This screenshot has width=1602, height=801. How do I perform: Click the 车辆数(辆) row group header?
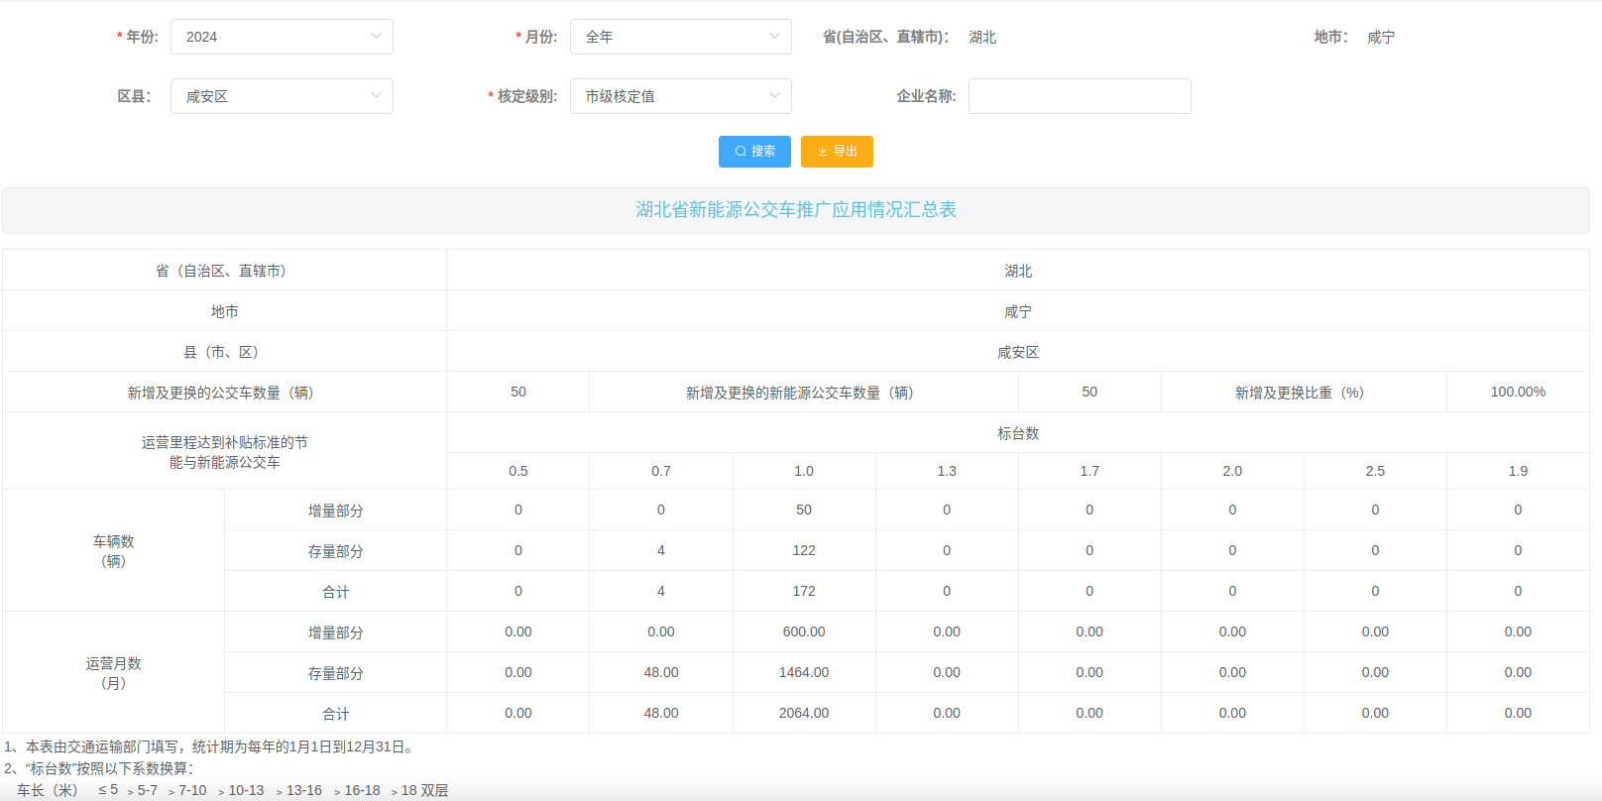114,551
